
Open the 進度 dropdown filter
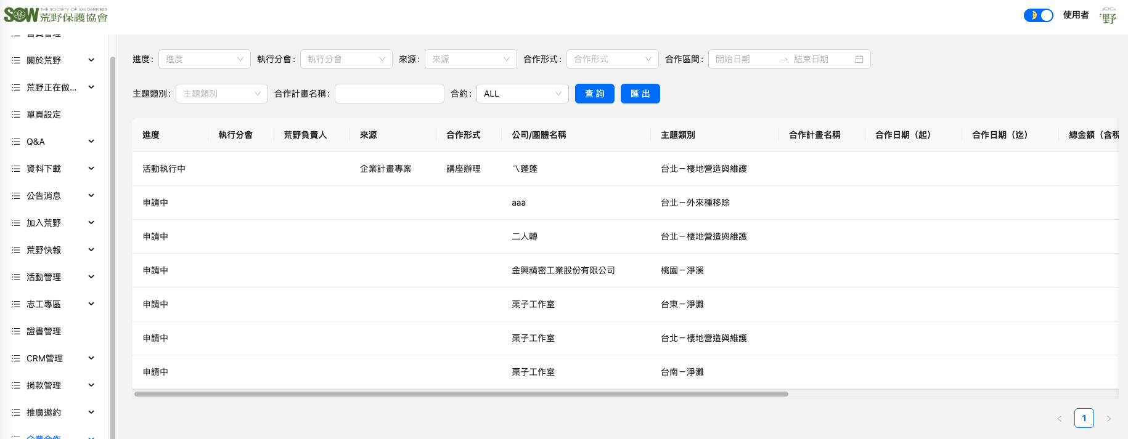[x=204, y=59]
